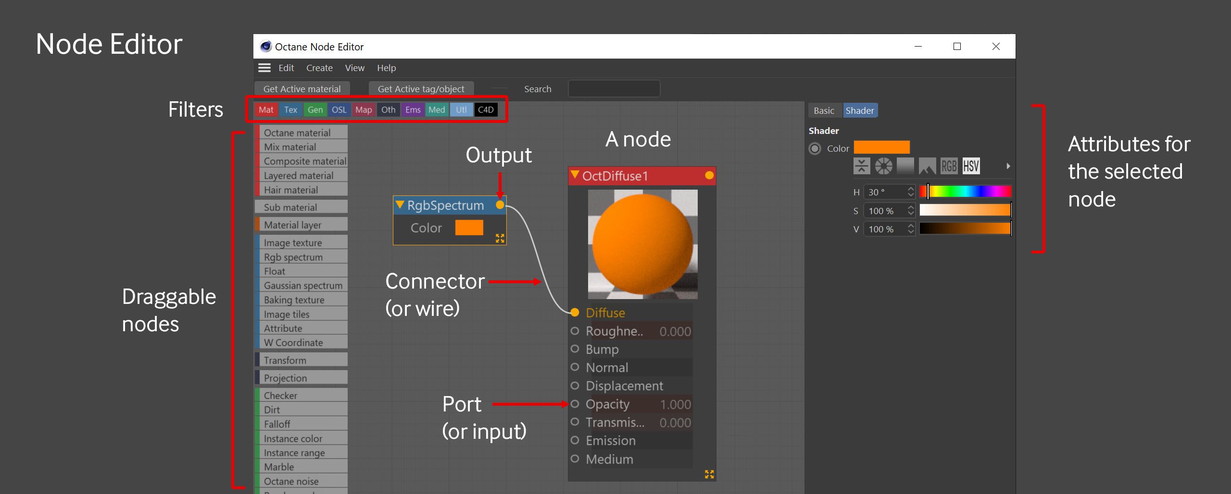Select the HSV color mode icon
Image resolution: width=1231 pixels, height=494 pixels.
(971, 166)
